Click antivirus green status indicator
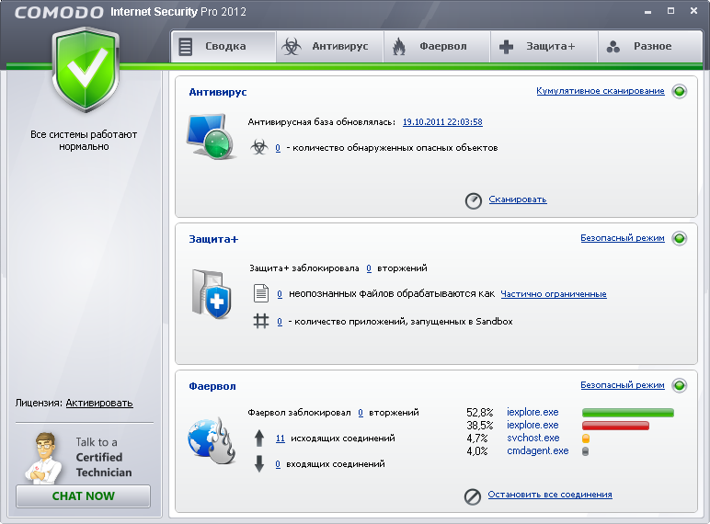 click(x=680, y=91)
